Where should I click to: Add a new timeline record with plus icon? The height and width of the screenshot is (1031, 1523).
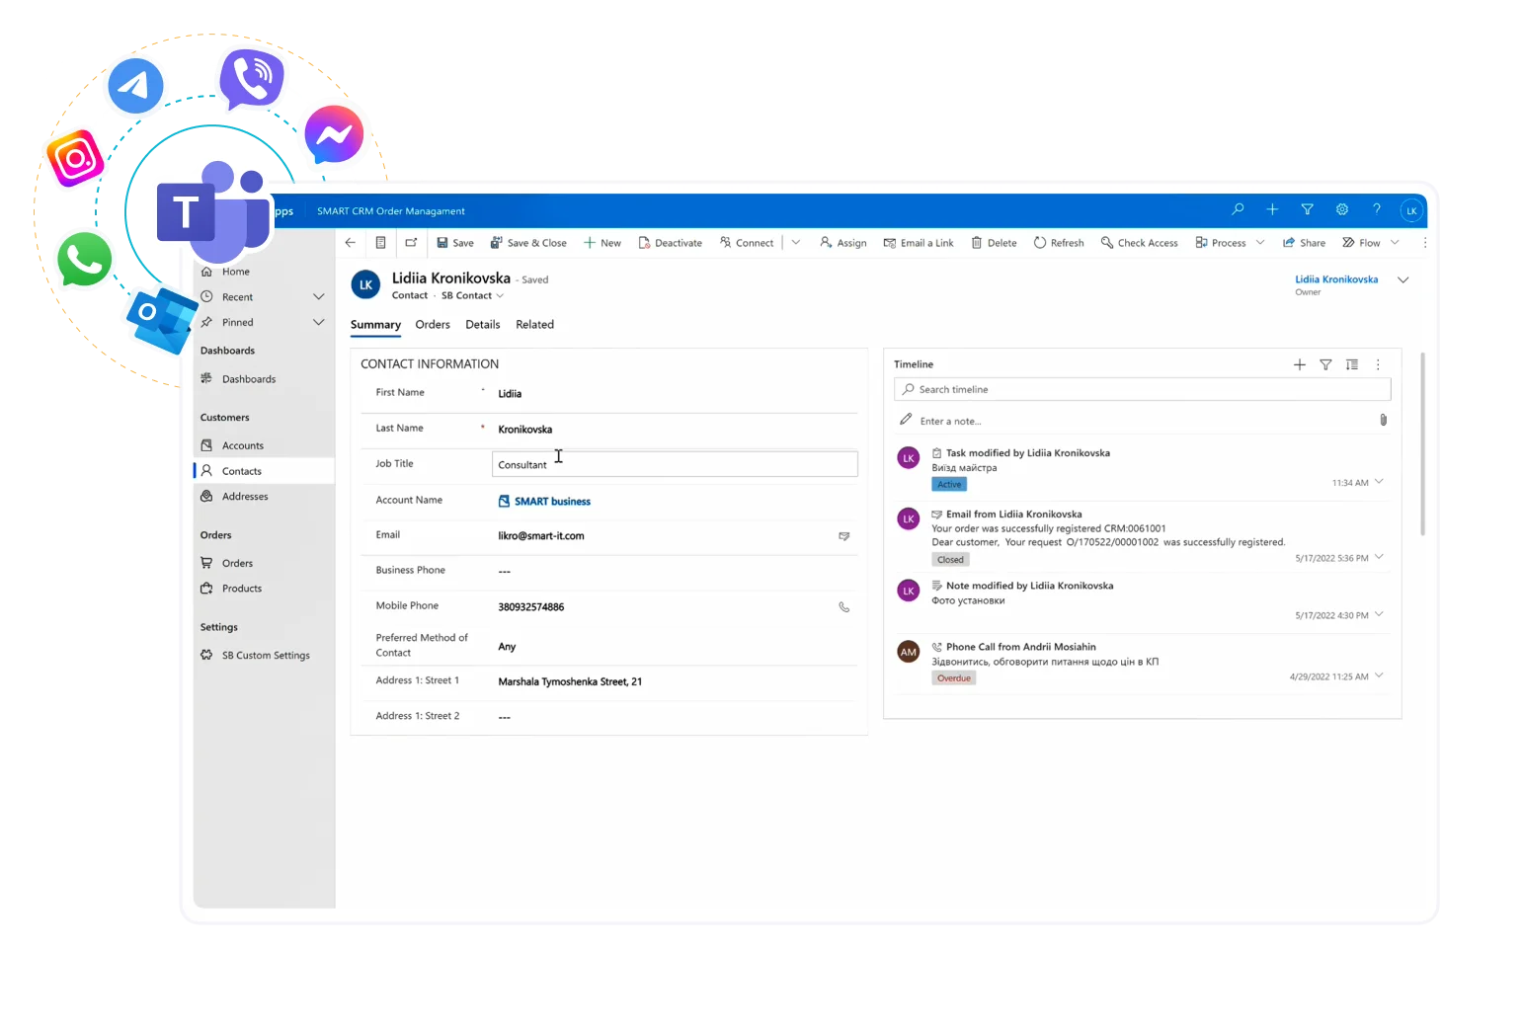[x=1299, y=364]
